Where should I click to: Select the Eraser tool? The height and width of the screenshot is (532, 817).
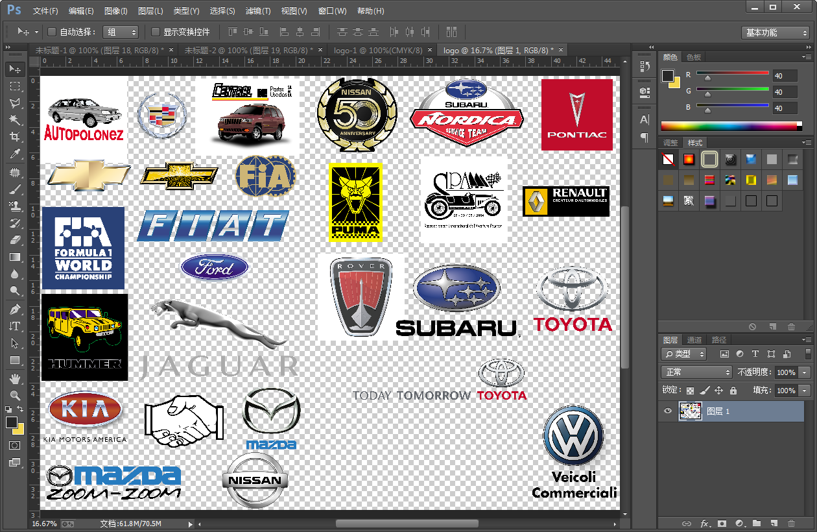(x=15, y=240)
